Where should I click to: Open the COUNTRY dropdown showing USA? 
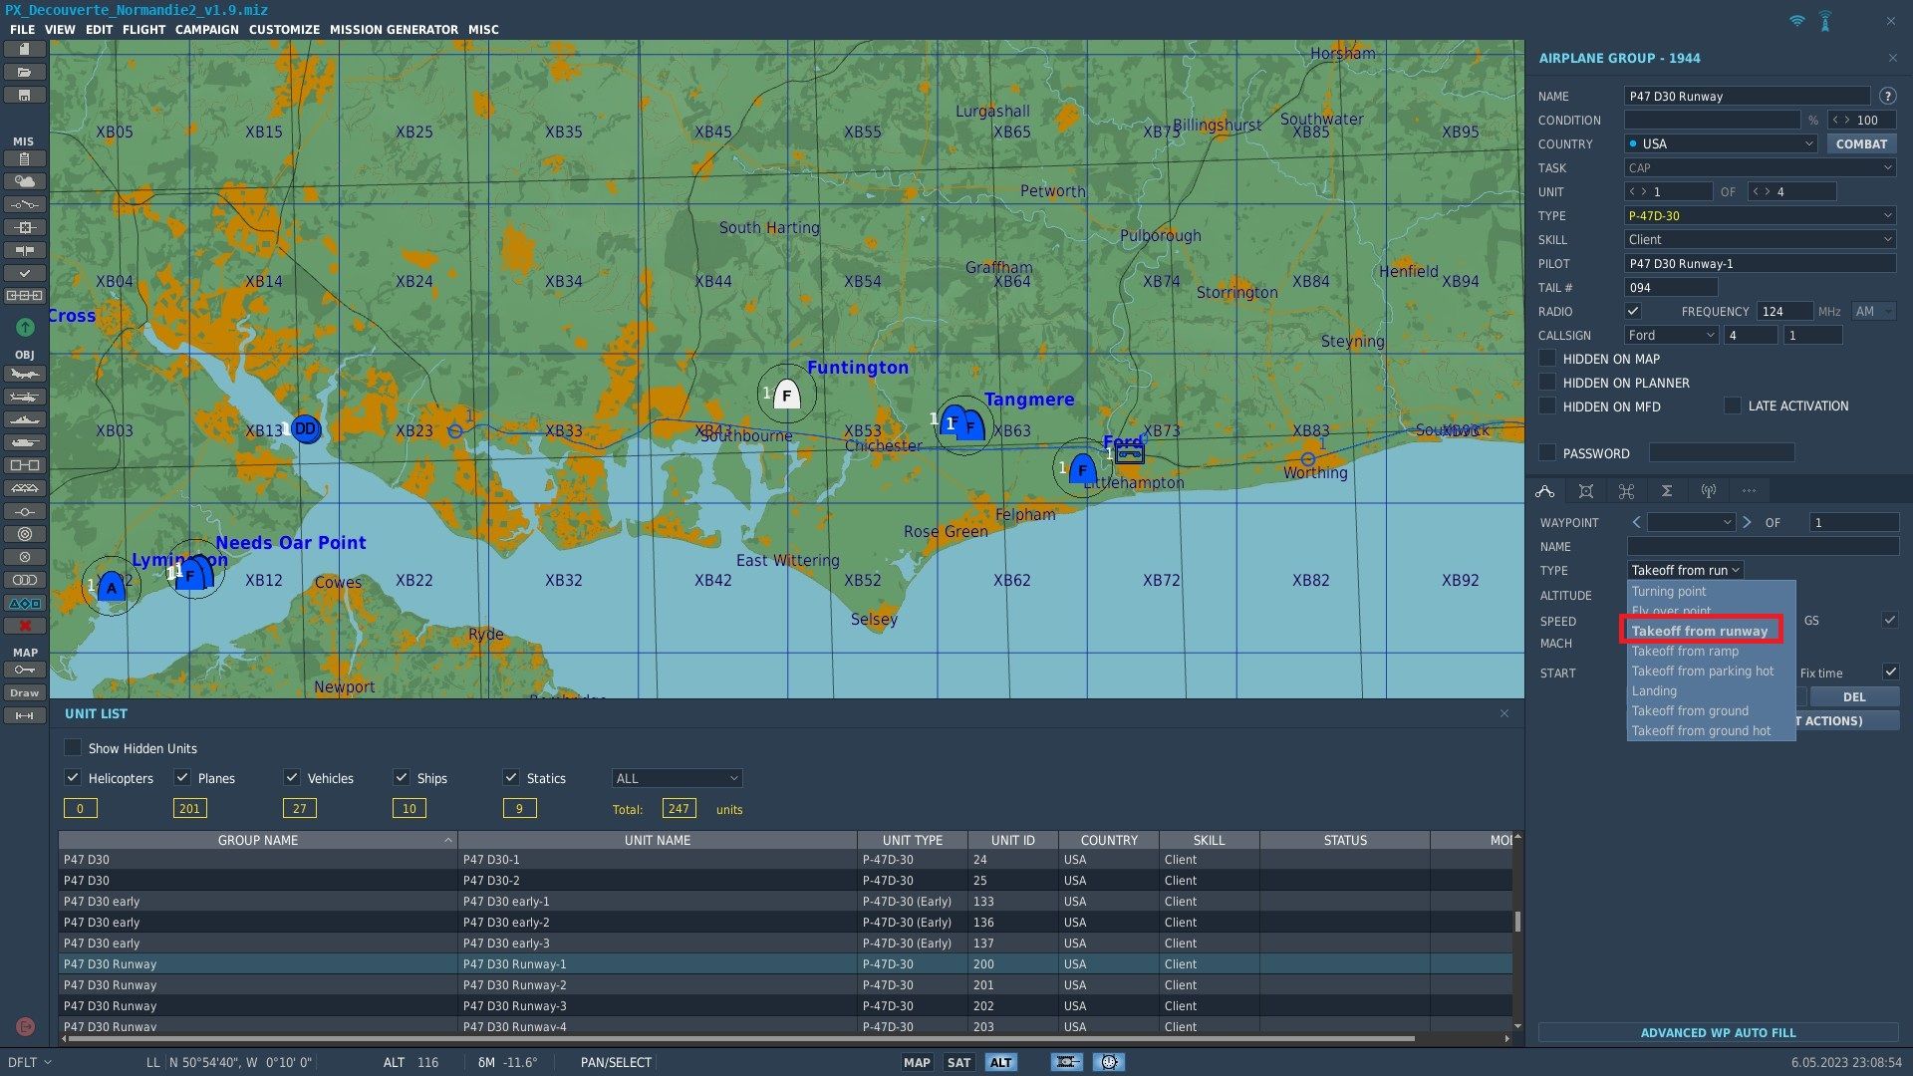[1720, 143]
